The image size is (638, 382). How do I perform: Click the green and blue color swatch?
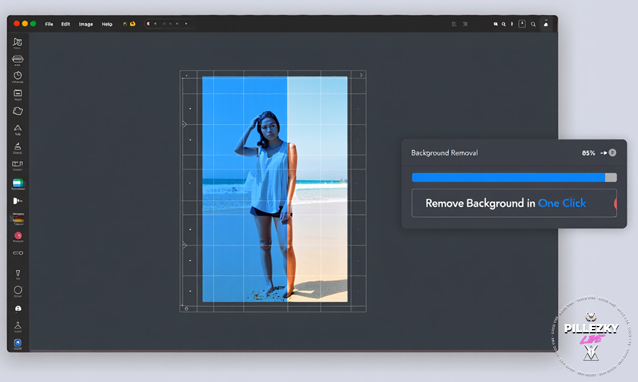(x=17, y=183)
